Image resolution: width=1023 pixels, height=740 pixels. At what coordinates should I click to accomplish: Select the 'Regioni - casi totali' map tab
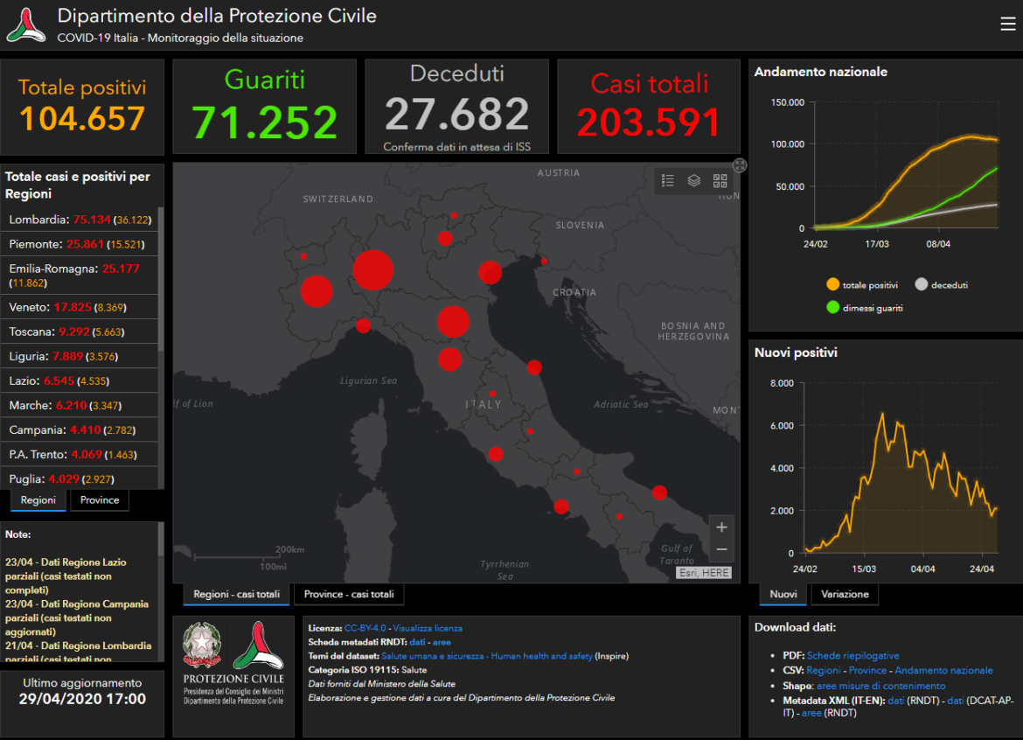pyautogui.click(x=236, y=595)
